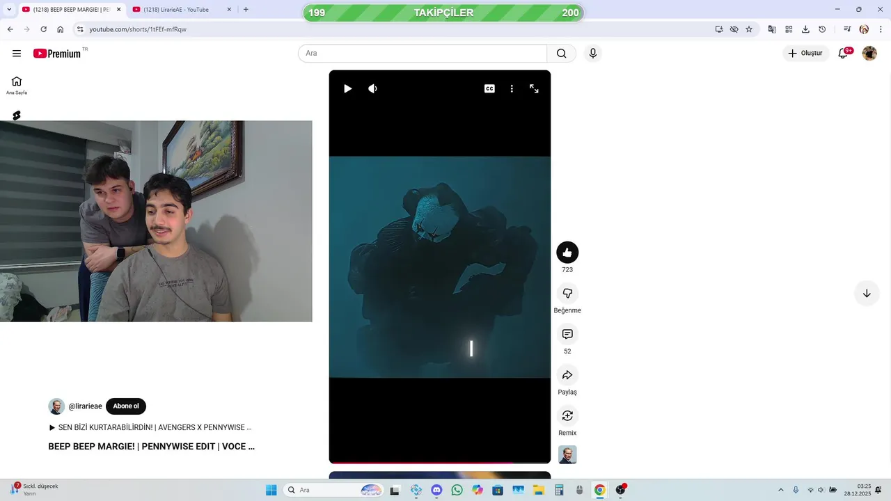Mute the Shorts video volume
This screenshot has height=501, width=891.
(373, 88)
